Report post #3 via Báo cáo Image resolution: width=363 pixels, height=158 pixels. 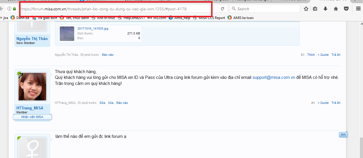[108, 55]
